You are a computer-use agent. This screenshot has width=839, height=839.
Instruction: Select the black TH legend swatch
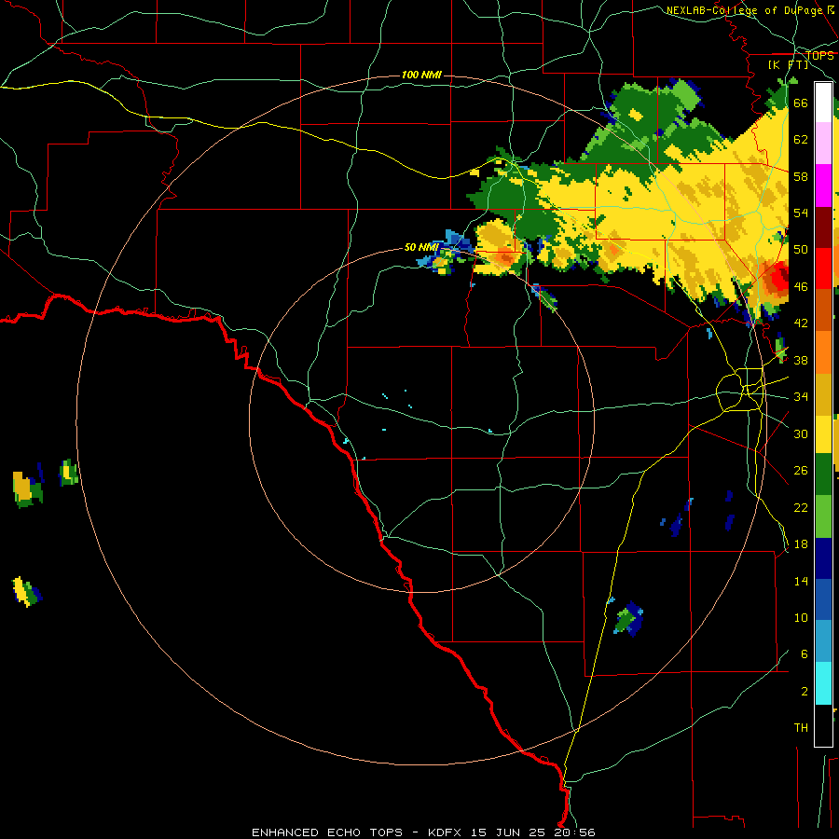(823, 725)
